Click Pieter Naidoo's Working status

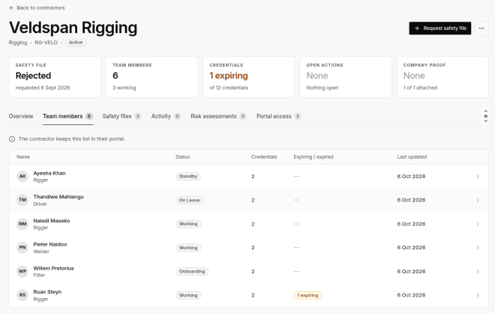(188, 248)
